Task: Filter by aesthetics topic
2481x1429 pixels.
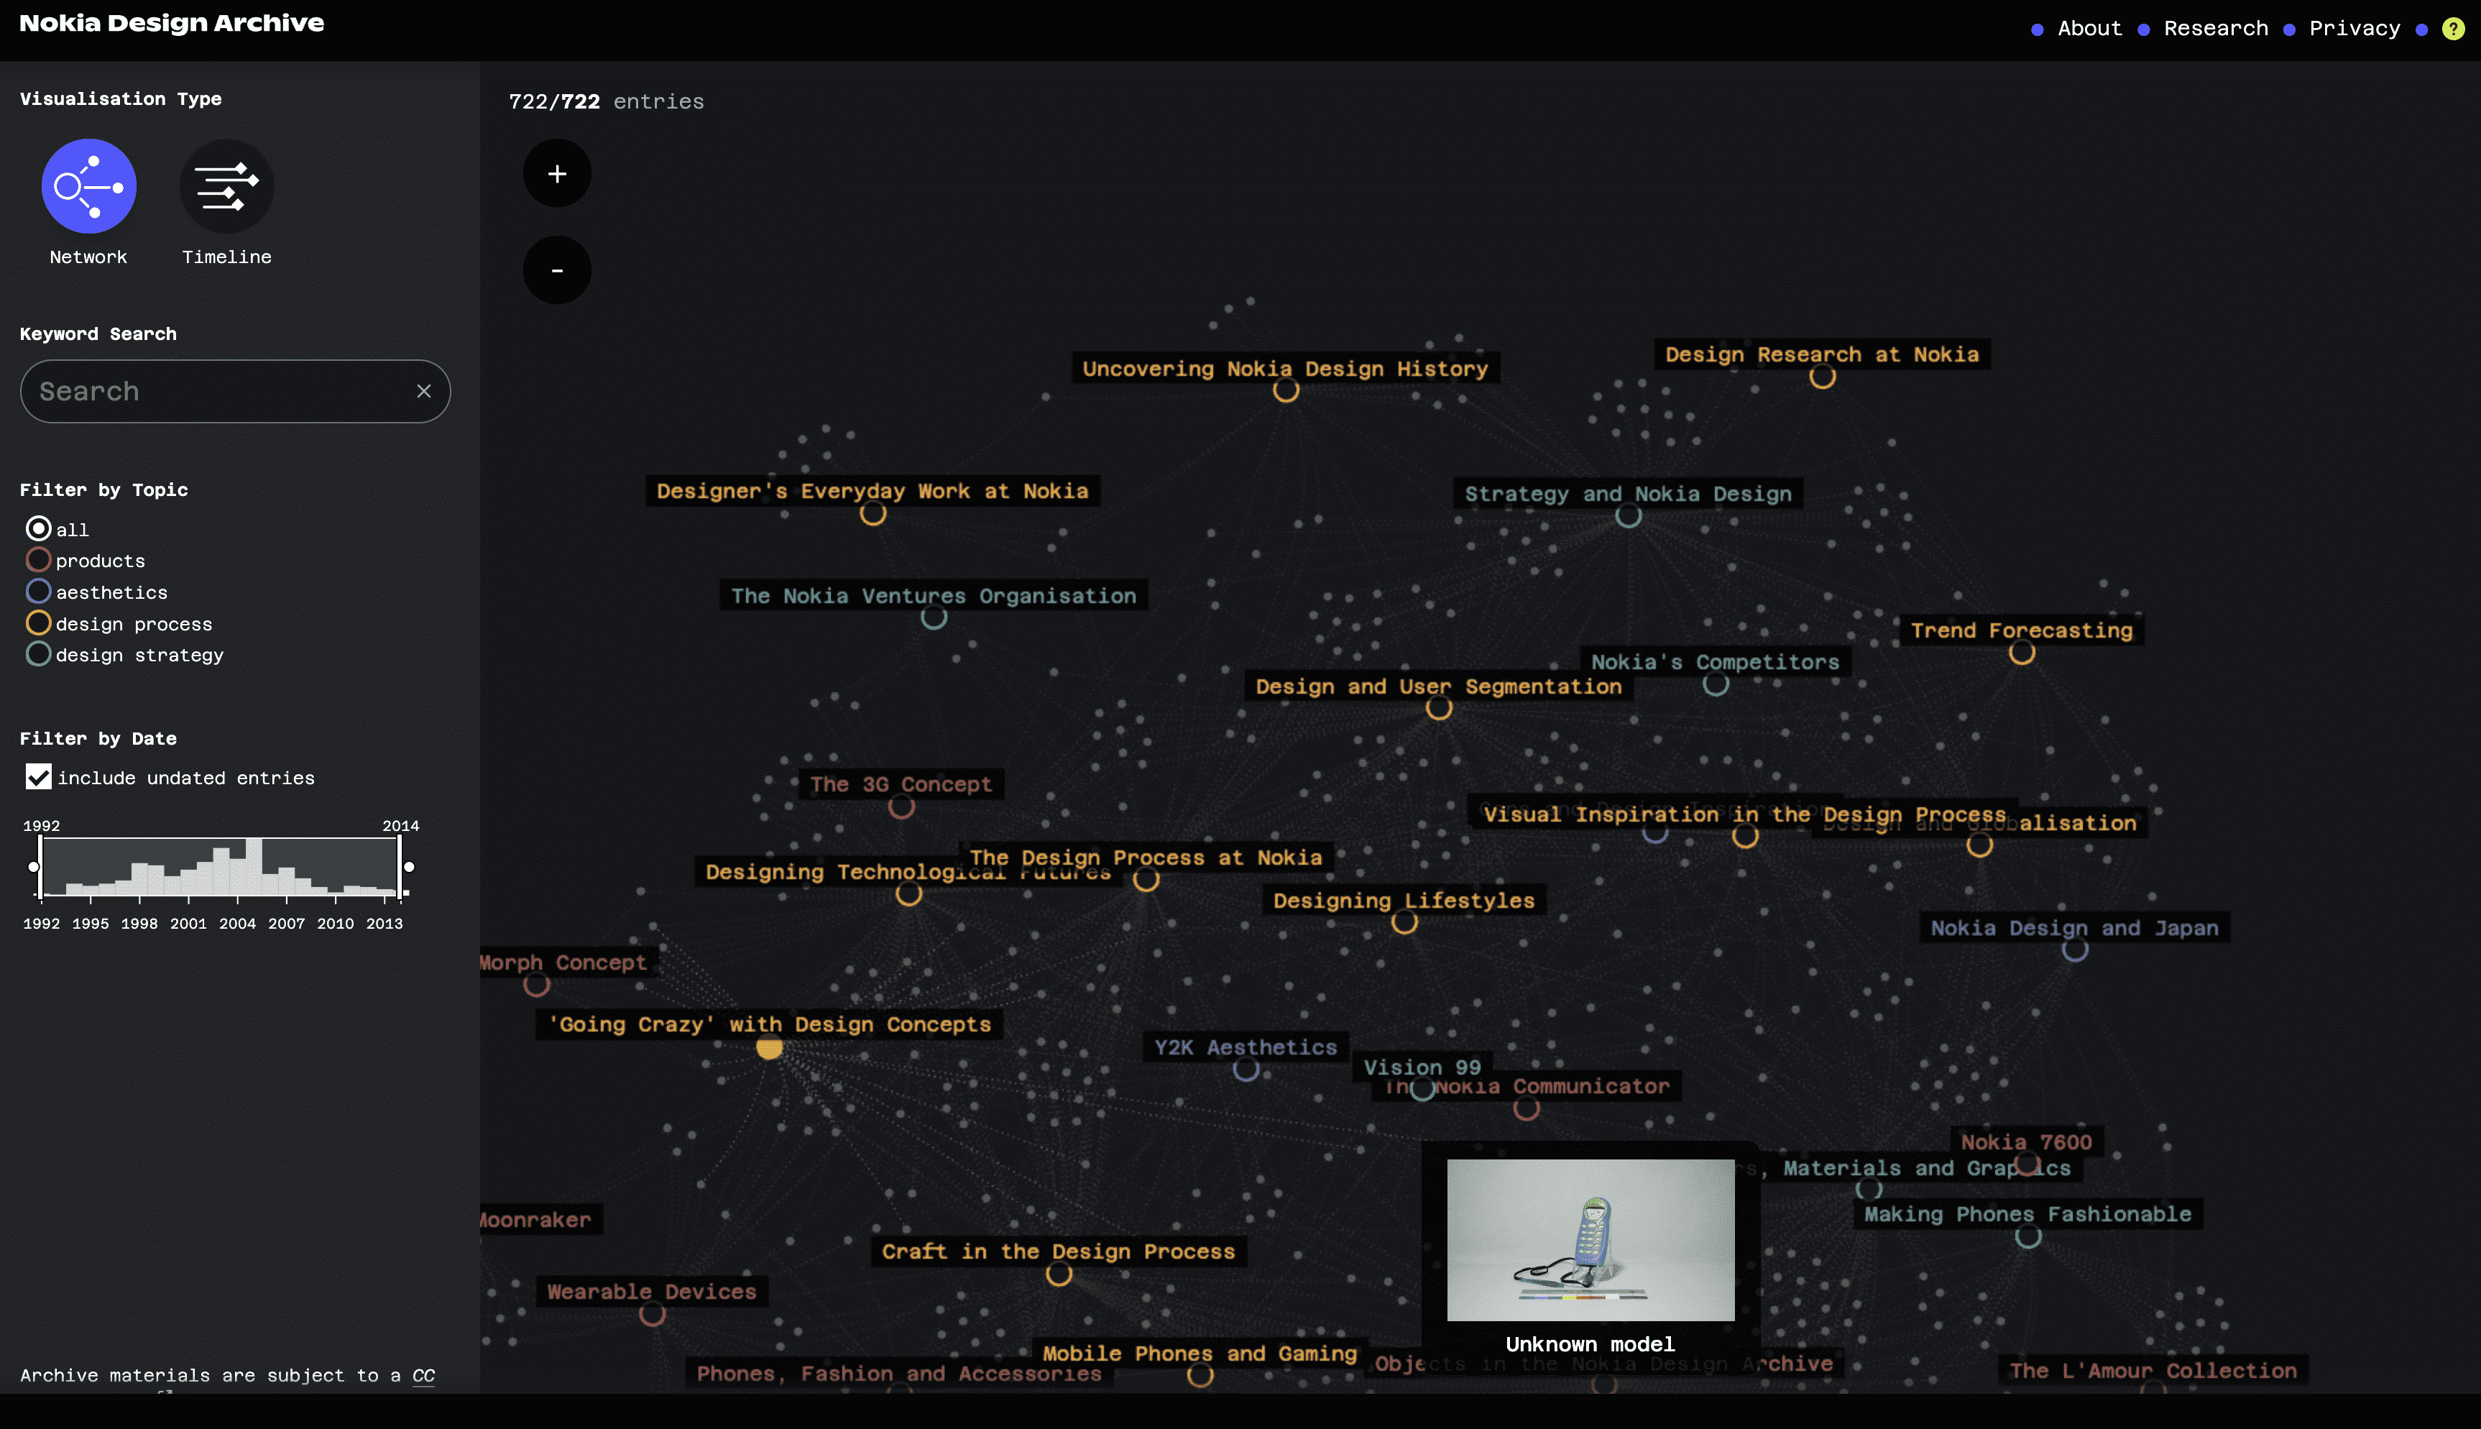Action: [38, 592]
